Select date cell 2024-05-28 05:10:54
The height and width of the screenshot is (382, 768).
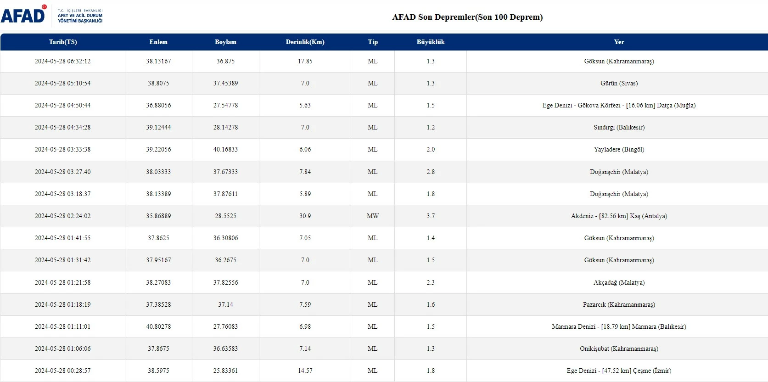pyautogui.click(x=63, y=83)
